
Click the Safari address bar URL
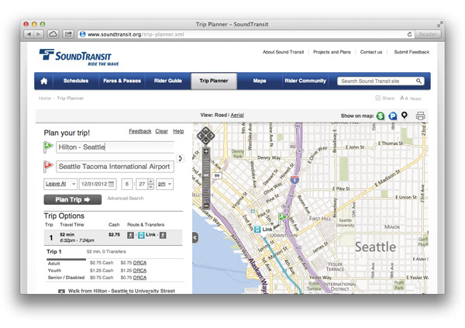coord(136,34)
